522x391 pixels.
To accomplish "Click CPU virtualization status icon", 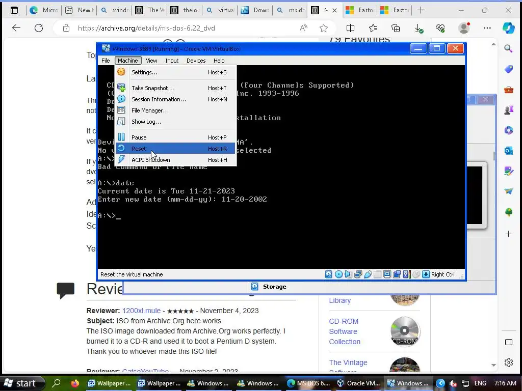I will pyautogui.click(x=406, y=274).
